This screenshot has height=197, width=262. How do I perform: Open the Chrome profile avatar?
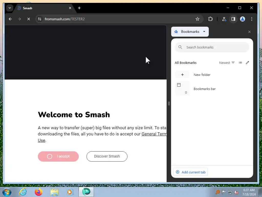tap(243, 19)
